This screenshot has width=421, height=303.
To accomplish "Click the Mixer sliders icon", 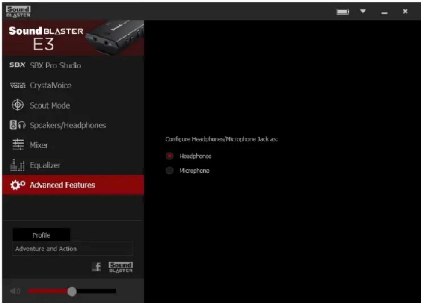I will tap(18, 144).
